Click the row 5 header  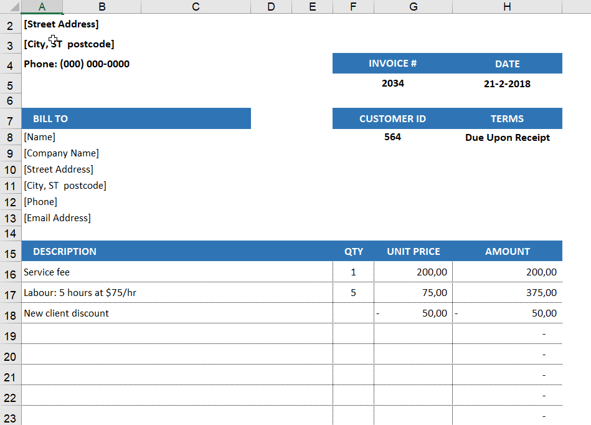[10, 86]
